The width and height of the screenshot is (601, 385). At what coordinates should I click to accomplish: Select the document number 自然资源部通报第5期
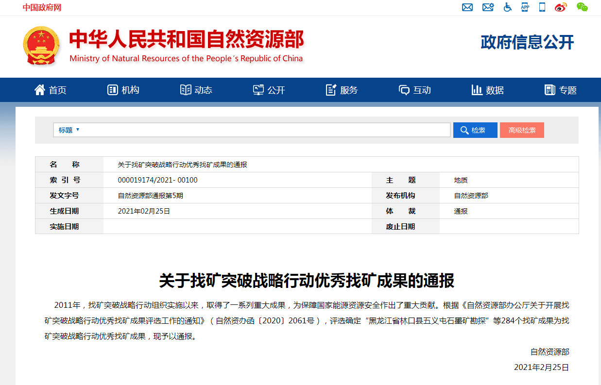tap(151, 196)
